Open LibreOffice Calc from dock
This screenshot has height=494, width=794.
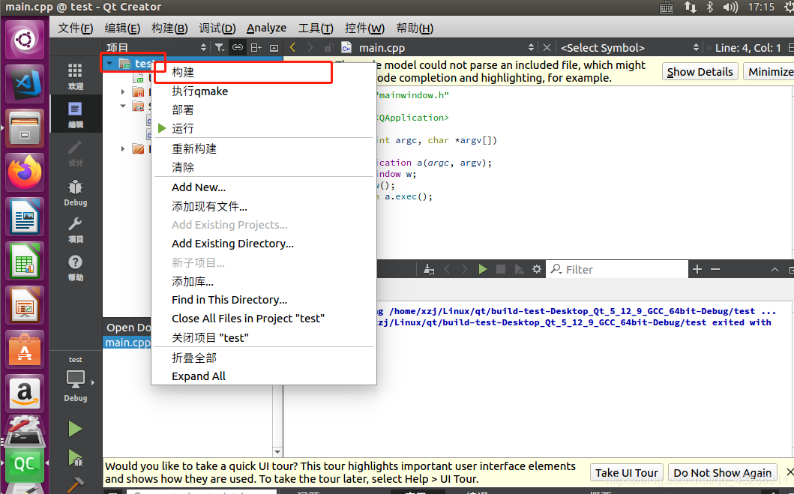point(25,261)
